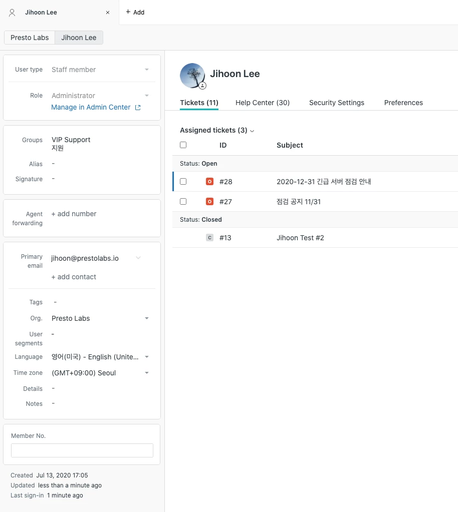This screenshot has width=458, height=512.
Task: Open the Org. Presto Labs dropdown
Action: pyautogui.click(x=100, y=318)
